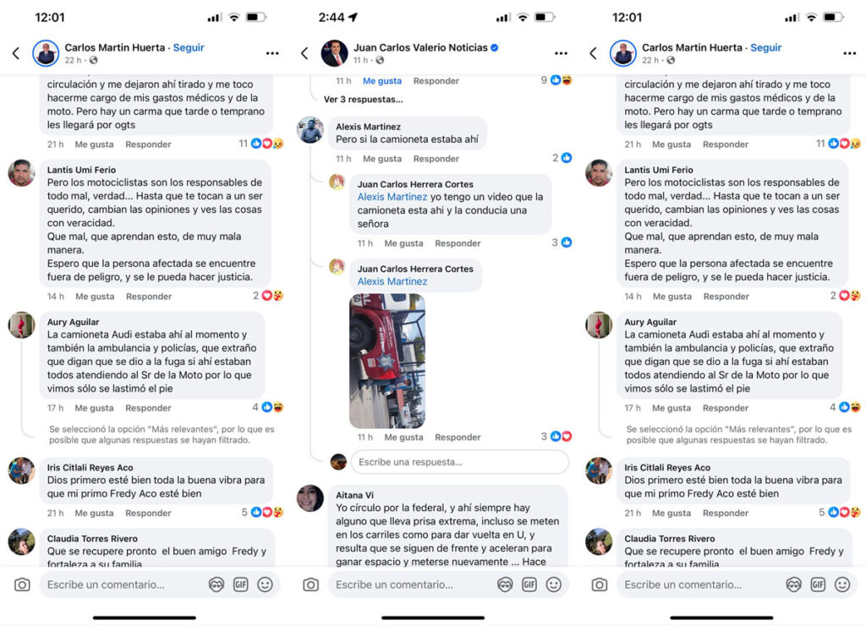Tap Responder under Alexis Martinez's comment
This screenshot has width=866, height=625.
pos(436,158)
